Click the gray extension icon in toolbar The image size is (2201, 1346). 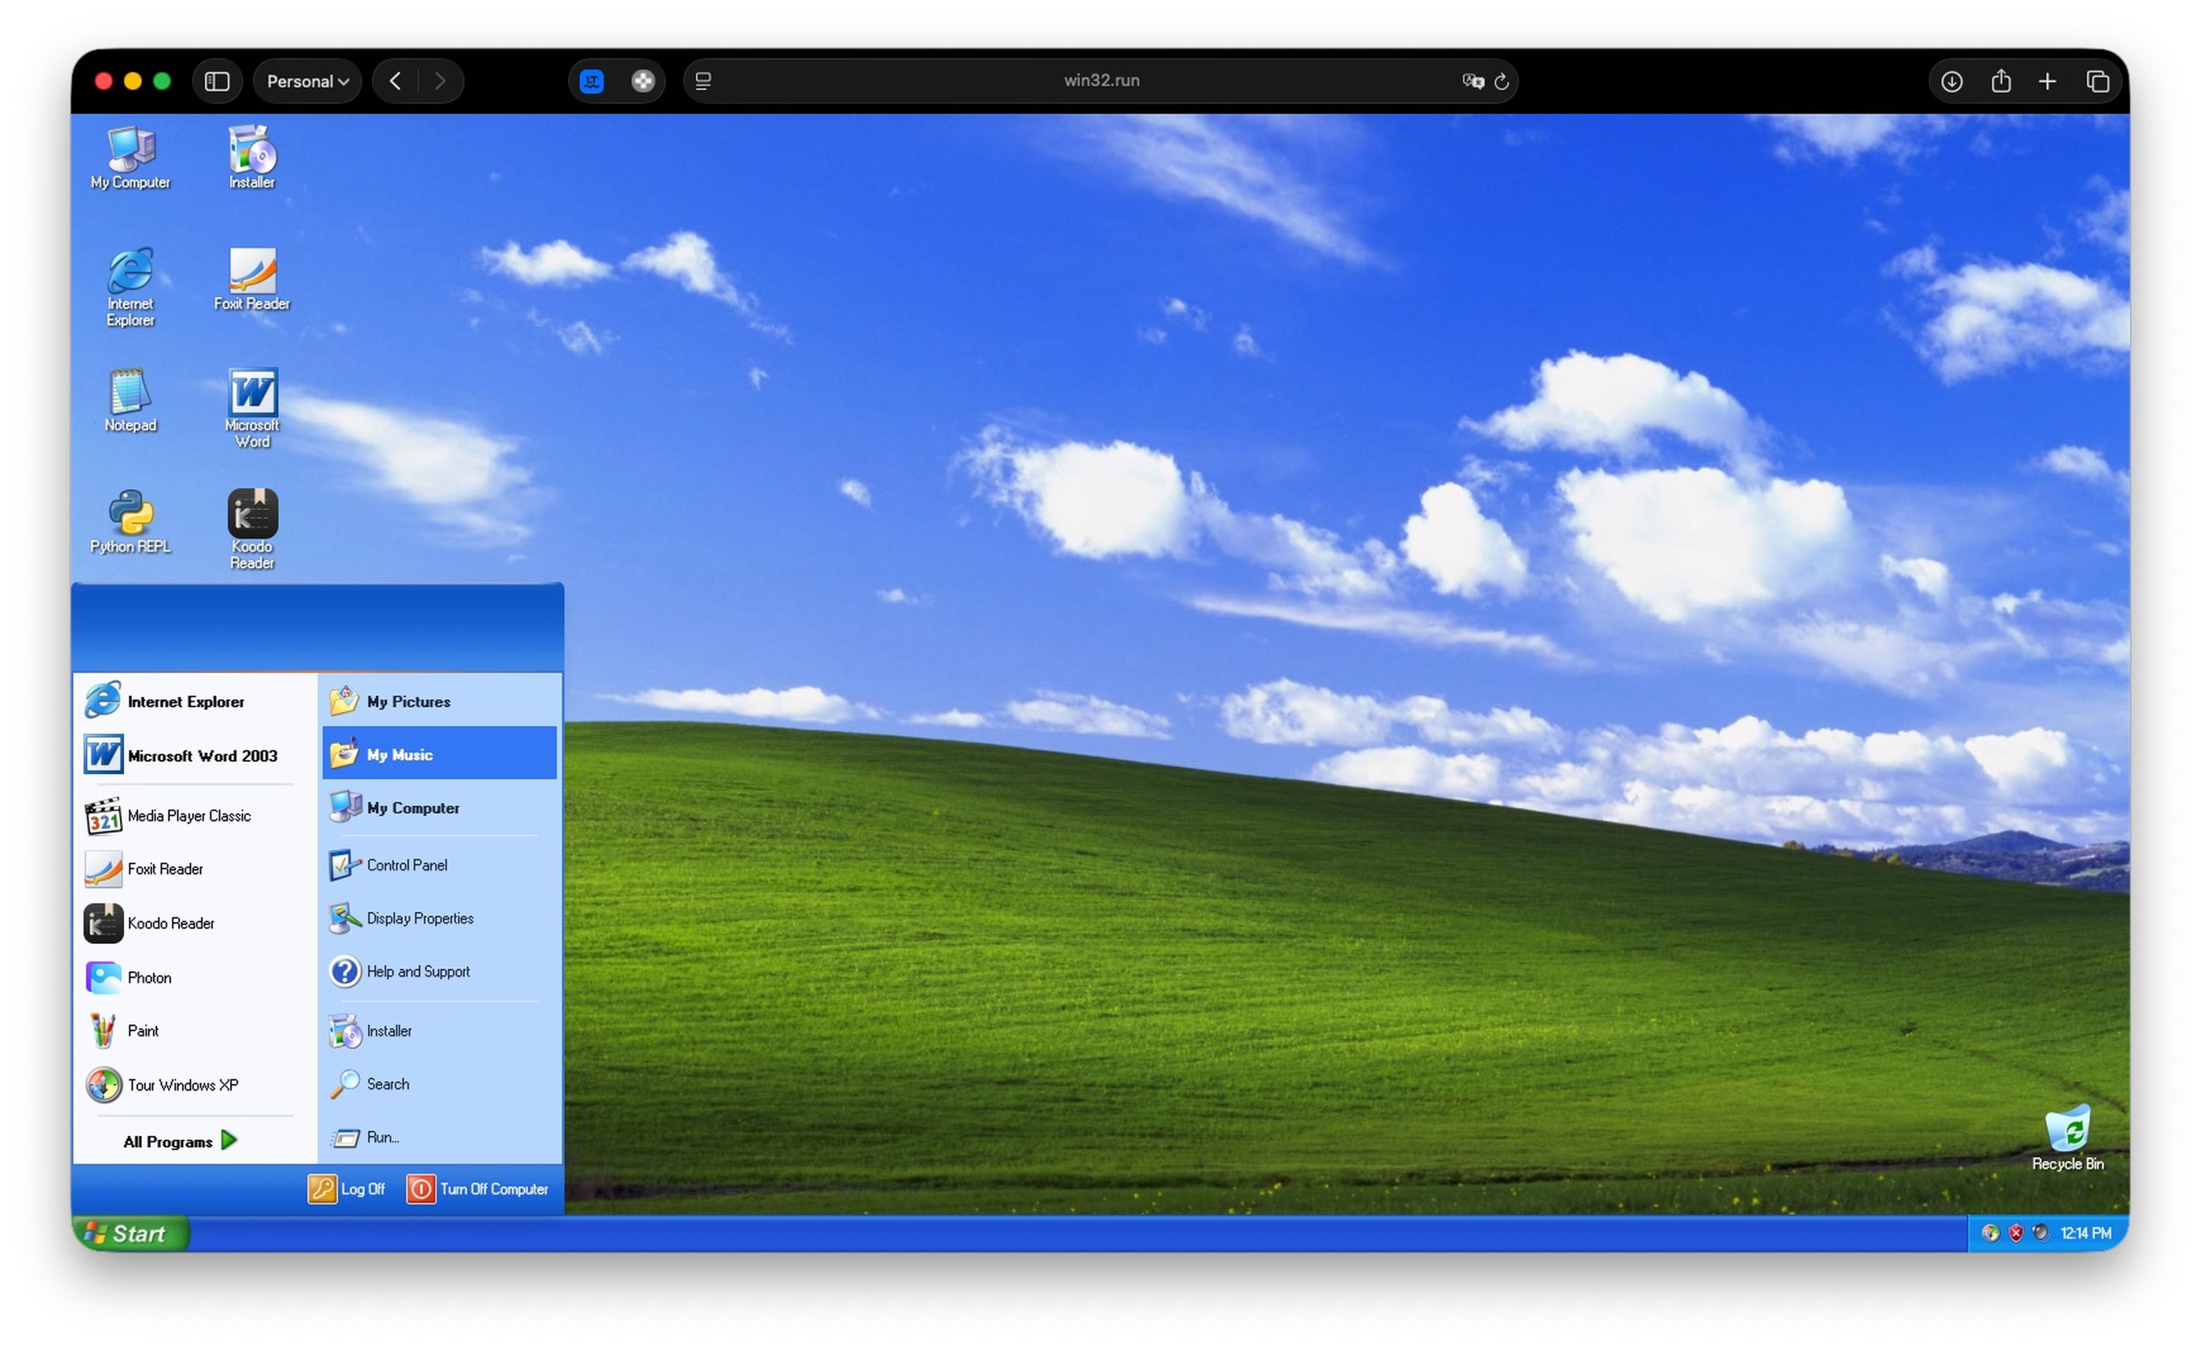(x=643, y=81)
